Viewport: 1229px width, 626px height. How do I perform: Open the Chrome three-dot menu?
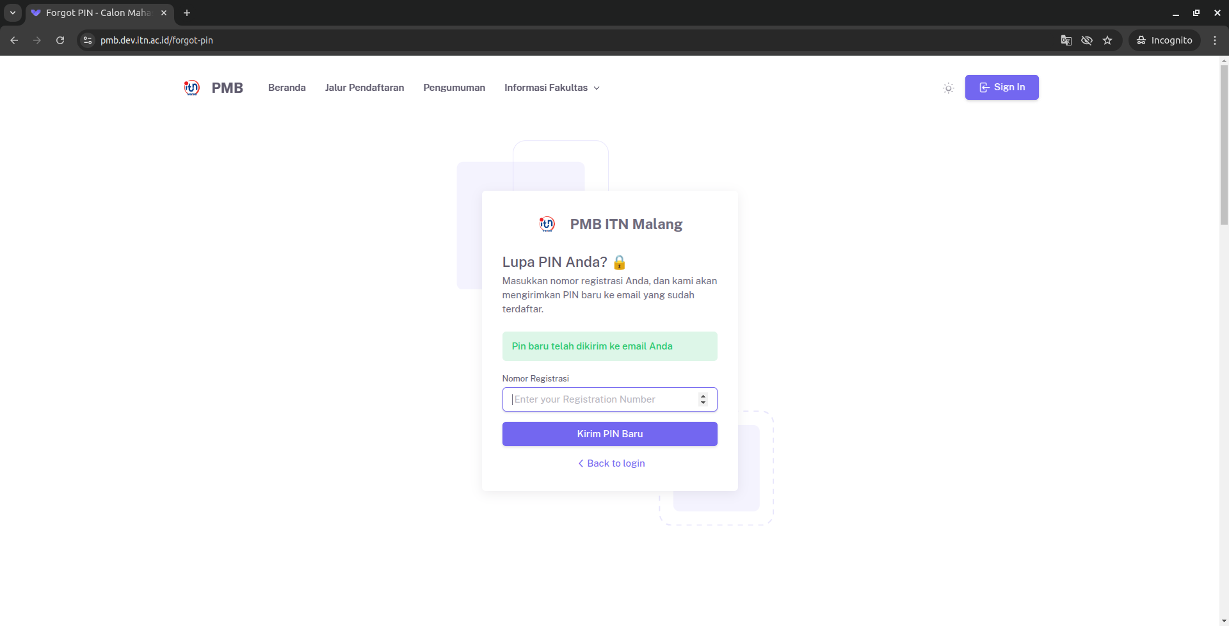pyautogui.click(x=1215, y=40)
